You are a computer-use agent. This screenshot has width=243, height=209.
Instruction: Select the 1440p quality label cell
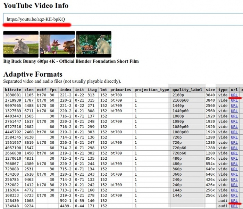187,106
